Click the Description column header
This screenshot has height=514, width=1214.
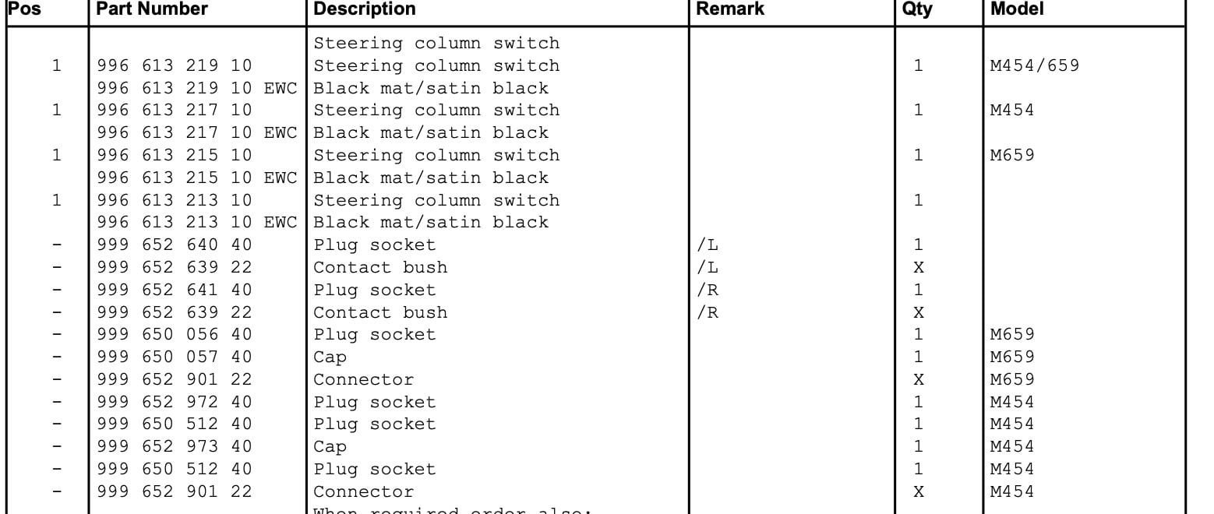(x=365, y=9)
